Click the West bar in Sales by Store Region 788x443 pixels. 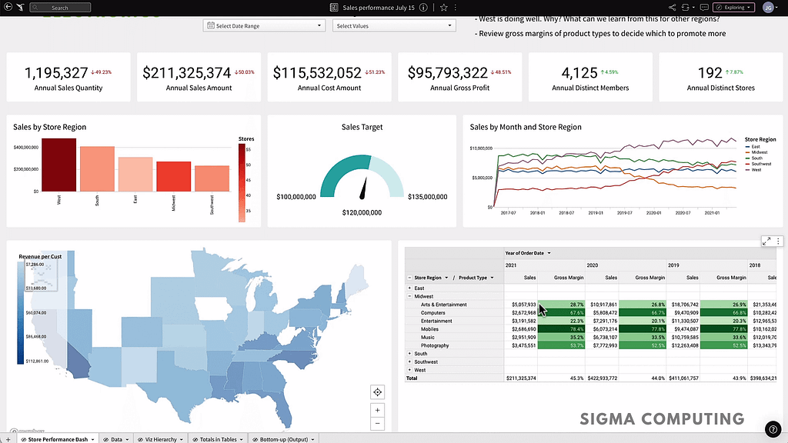click(x=58, y=165)
